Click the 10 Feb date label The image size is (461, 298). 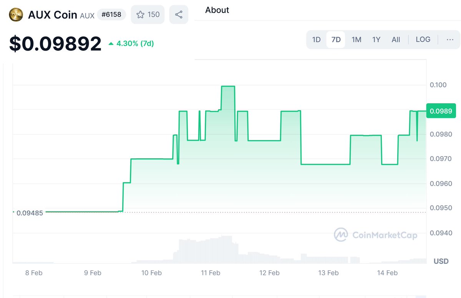click(x=151, y=273)
